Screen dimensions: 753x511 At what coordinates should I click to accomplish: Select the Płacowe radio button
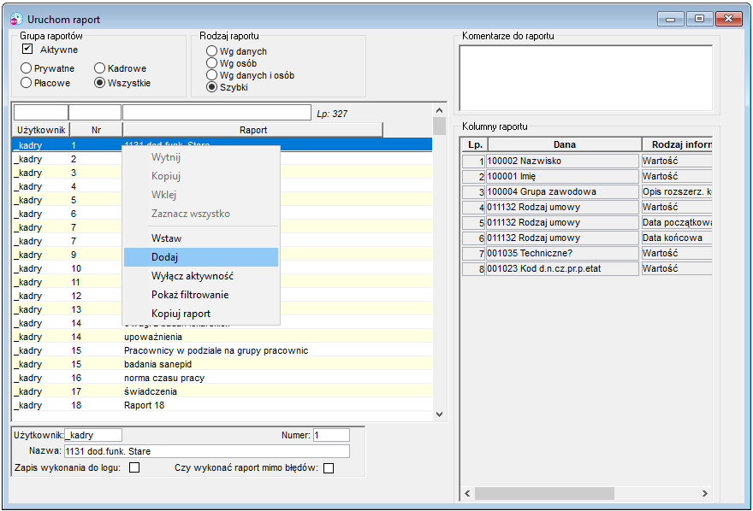coord(26,83)
